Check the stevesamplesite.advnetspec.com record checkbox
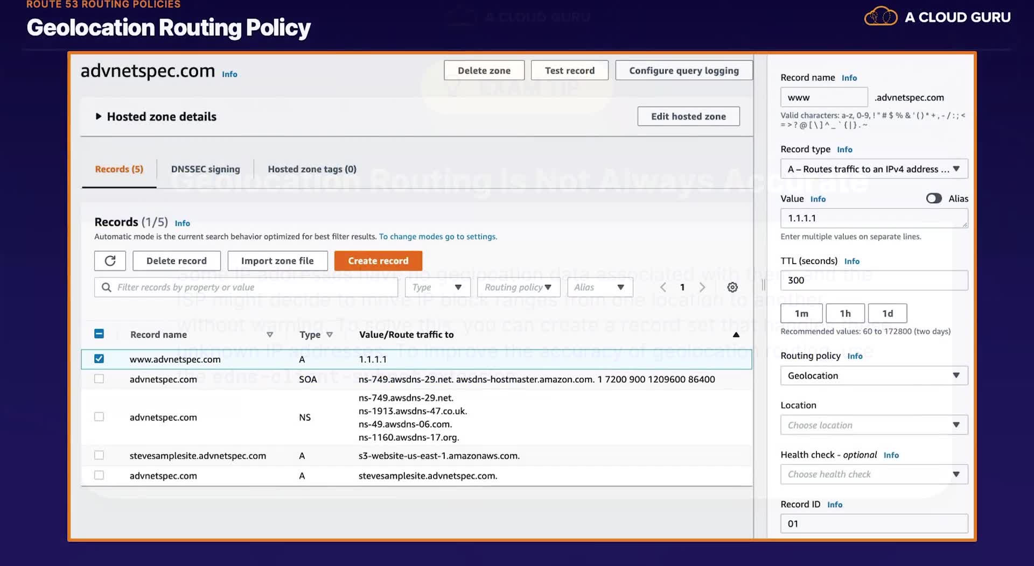This screenshot has width=1034, height=566. click(99, 455)
